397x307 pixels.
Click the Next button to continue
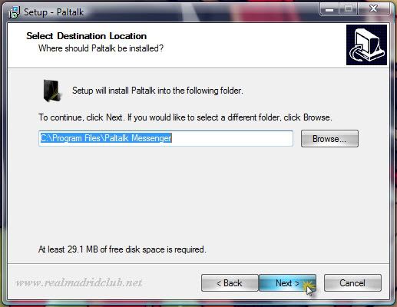point(287,283)
